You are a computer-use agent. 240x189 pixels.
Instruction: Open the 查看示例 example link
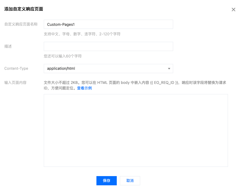click(x=84, y=88)
